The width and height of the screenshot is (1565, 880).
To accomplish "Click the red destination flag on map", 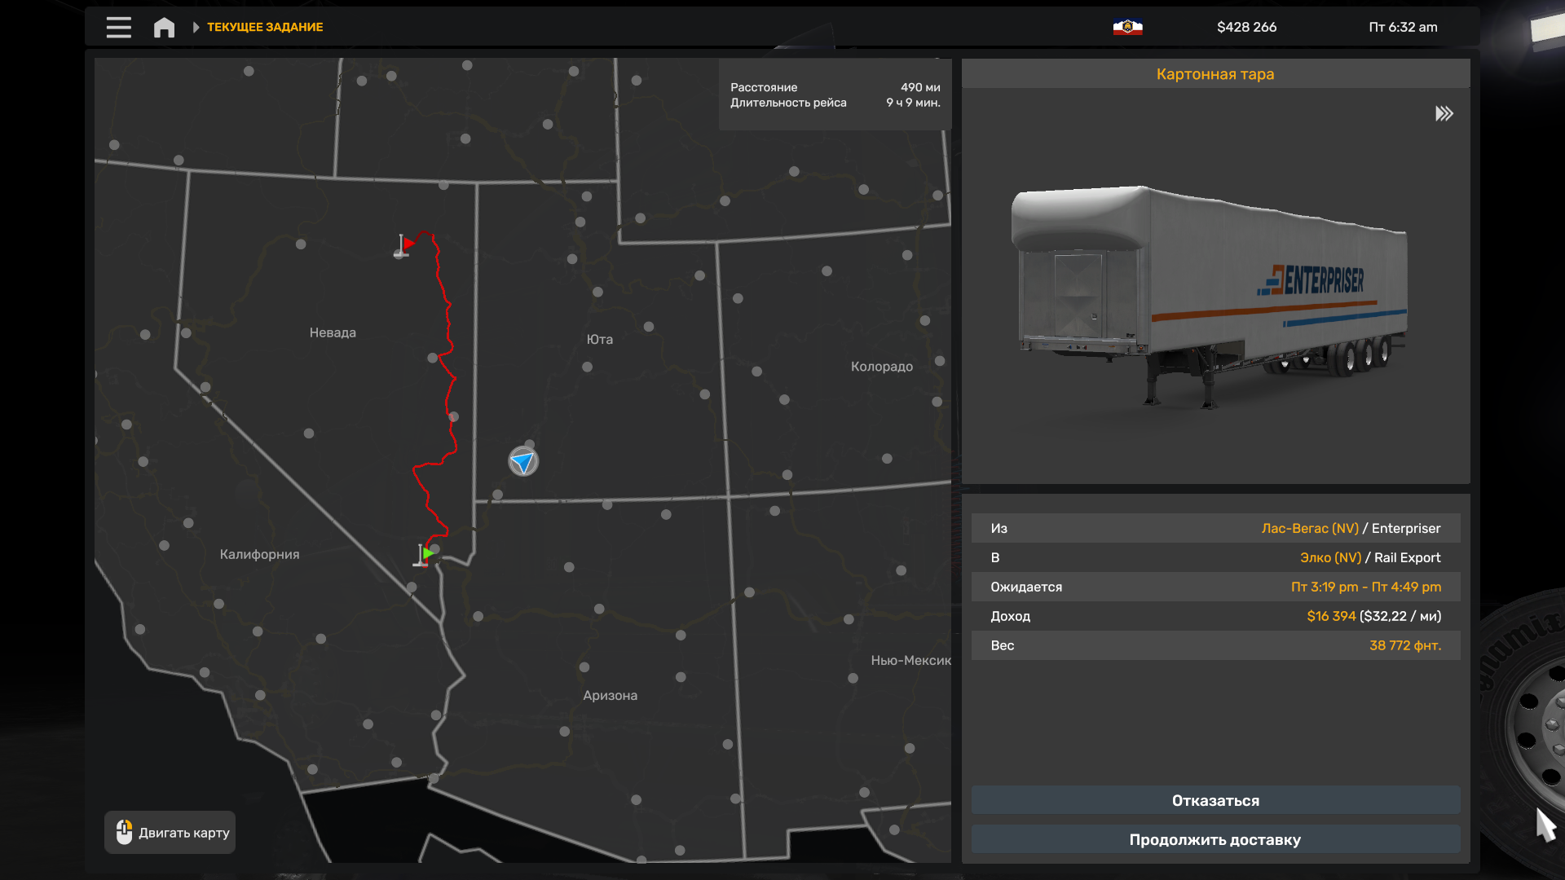I will tap(404, 244).
